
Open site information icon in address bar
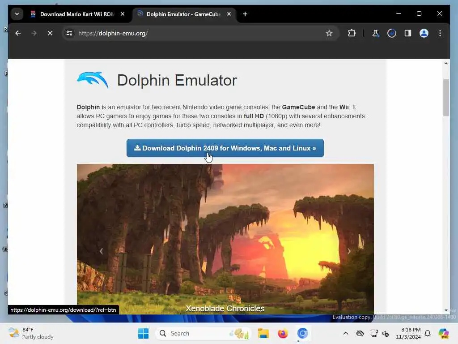coord(69,33)
